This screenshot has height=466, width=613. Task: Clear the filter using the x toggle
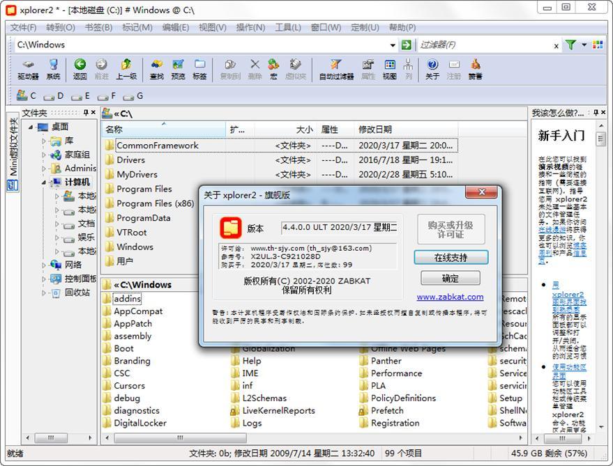coord(557,45)
